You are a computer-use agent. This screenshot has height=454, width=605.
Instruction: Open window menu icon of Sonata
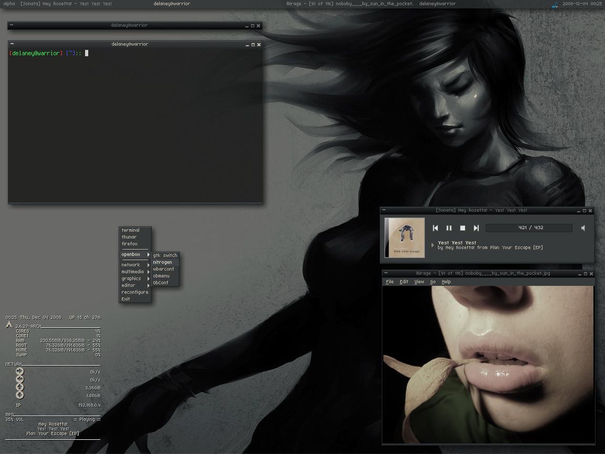coord(384,210)
